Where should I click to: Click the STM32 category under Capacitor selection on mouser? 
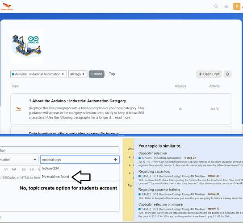click(172, 209)
